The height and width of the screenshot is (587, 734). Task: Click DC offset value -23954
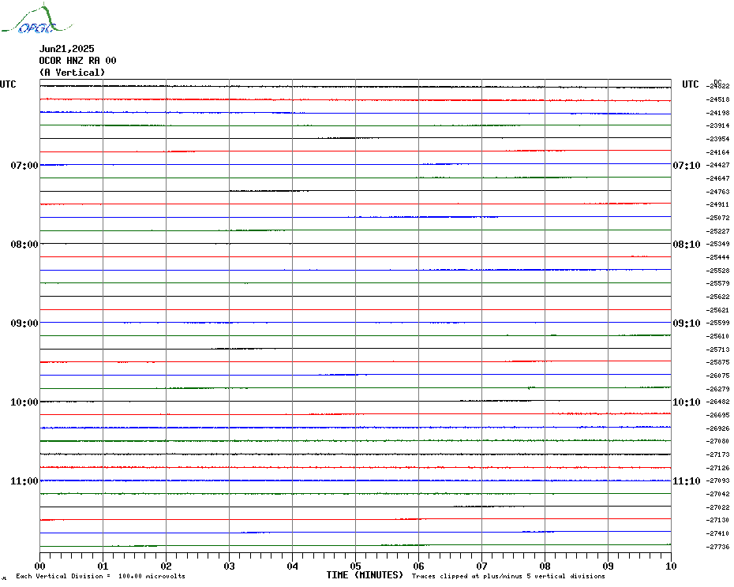pyautogui.click(x=718, y=139)
